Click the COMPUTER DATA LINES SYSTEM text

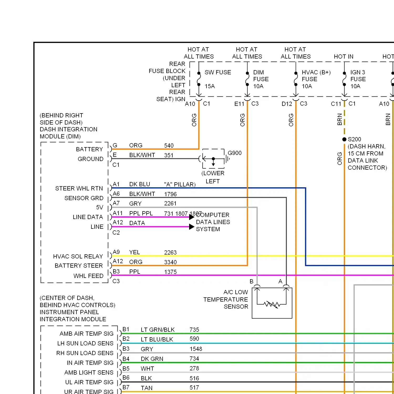[x=213, y=222]
